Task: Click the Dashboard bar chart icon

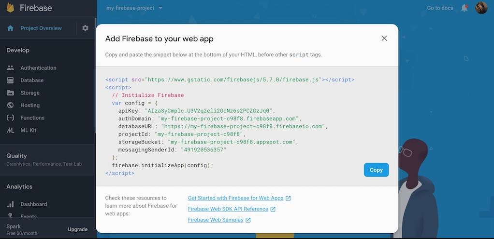Action: click(11, 204)
